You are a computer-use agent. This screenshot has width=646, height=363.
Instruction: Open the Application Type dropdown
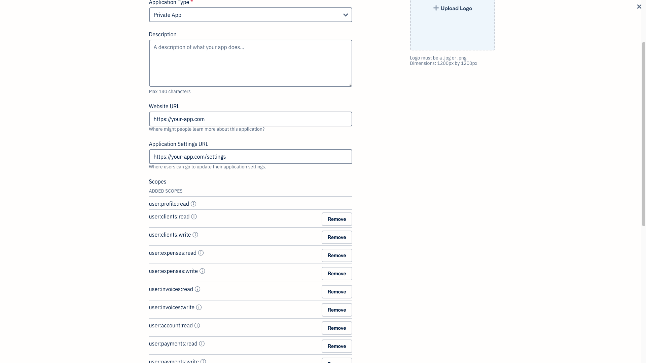click(250, 15)
